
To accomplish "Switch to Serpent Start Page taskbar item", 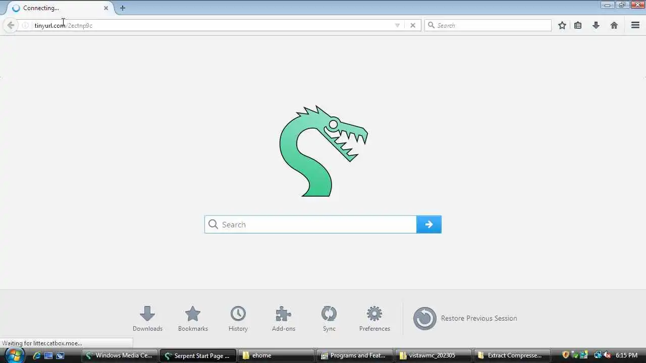I will click(198, 355).
